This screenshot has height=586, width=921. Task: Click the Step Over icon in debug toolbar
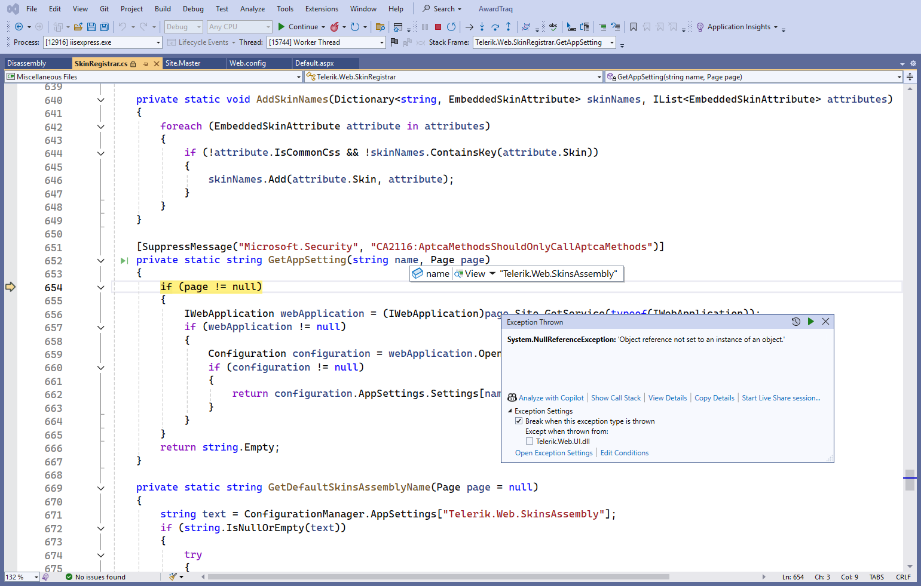[495, 27]
